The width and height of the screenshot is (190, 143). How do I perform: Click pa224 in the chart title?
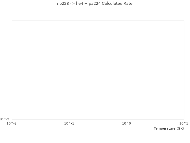(x=95, y=4)
